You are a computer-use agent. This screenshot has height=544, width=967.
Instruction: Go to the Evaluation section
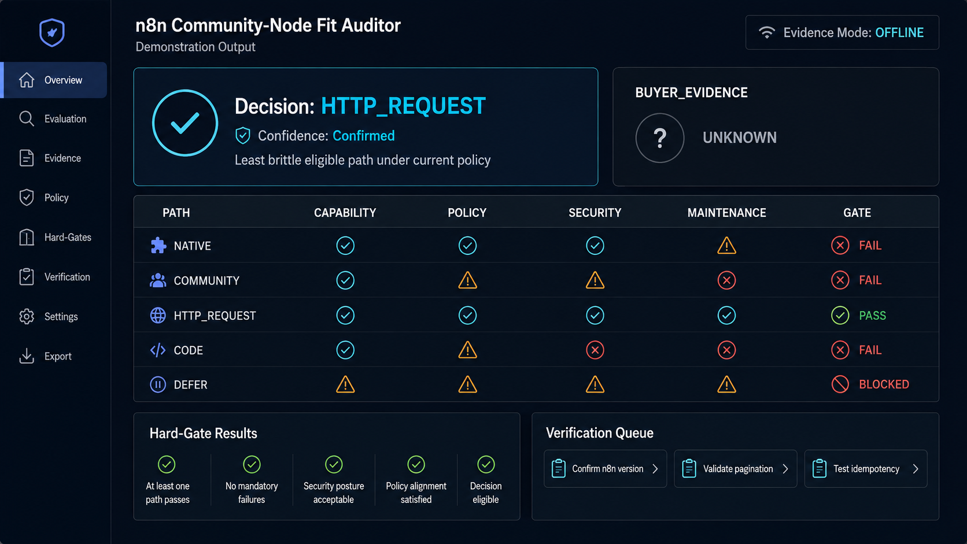click(54, 119)
